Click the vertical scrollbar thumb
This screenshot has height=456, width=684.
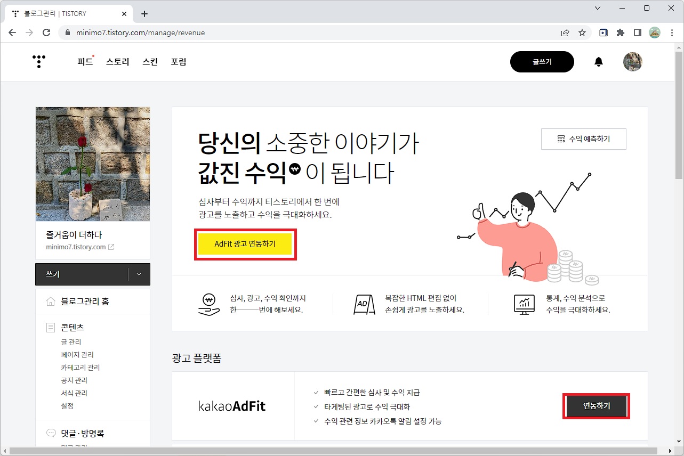679,115
